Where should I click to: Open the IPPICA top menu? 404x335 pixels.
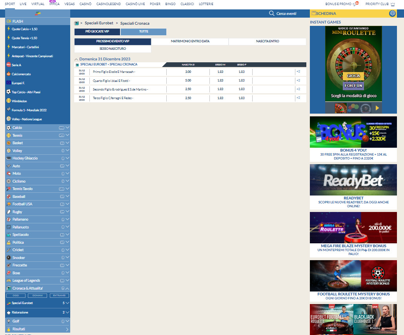pyautogui.click(x=55, y=4)
